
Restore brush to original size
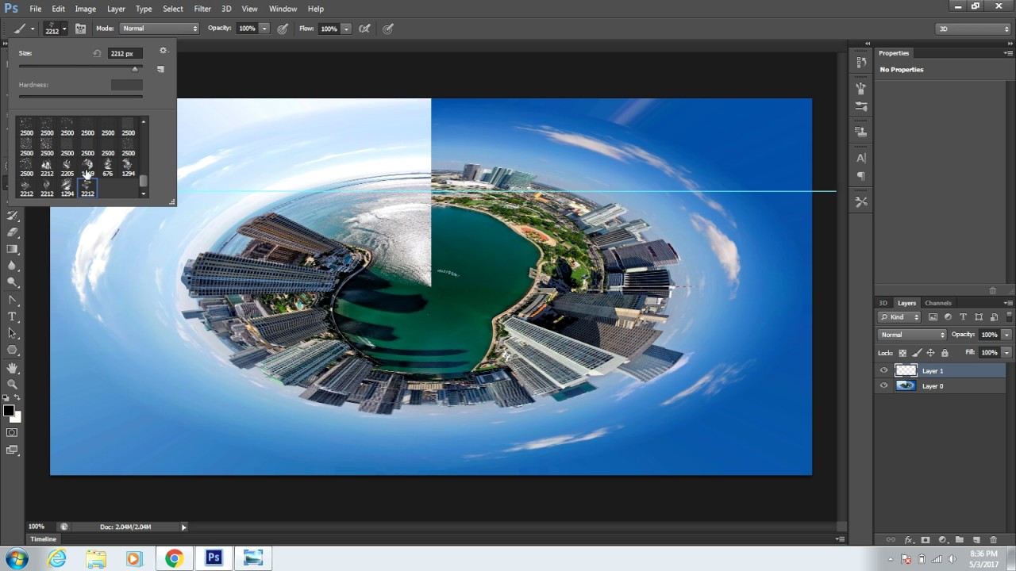click(97, 53)
